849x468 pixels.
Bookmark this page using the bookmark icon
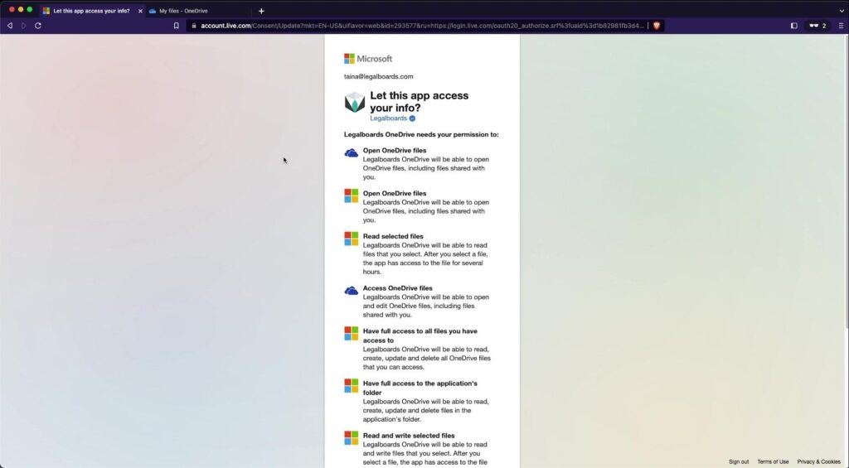coord(176,26)
